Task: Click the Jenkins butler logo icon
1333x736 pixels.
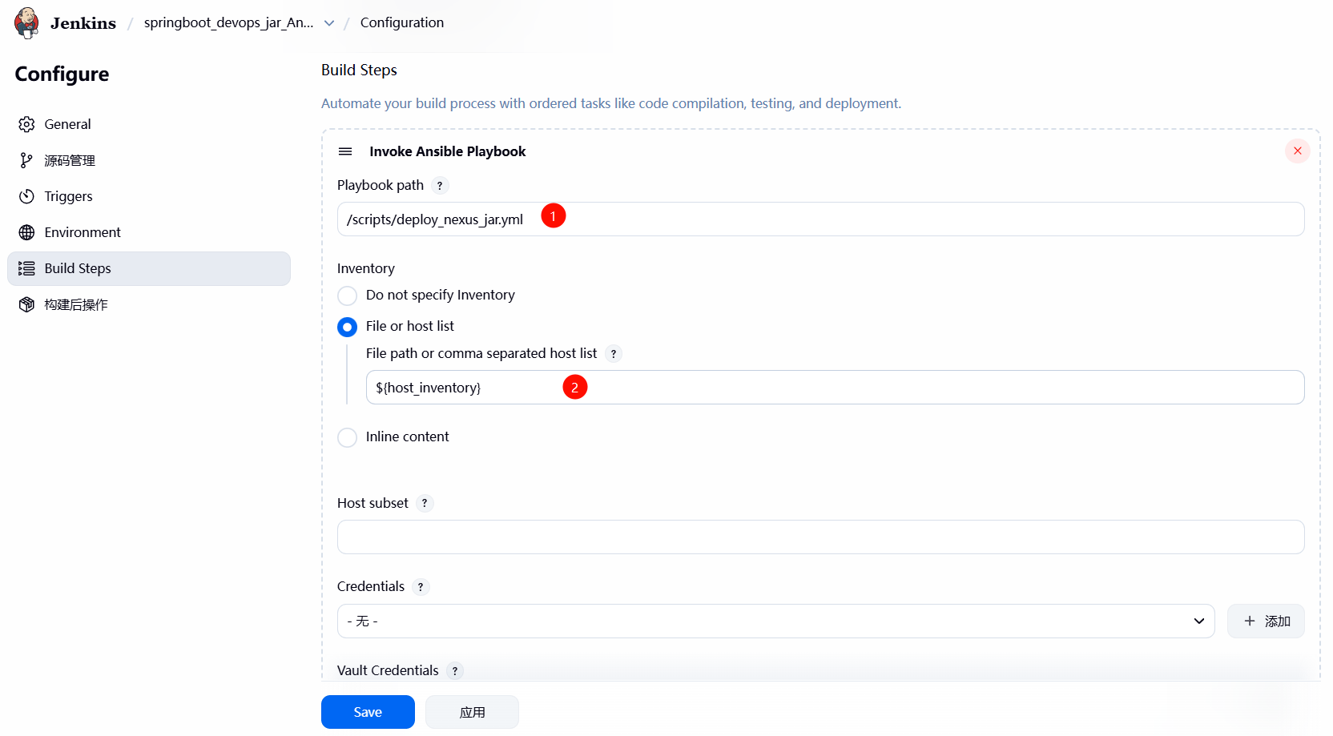Action: point(27,22)
